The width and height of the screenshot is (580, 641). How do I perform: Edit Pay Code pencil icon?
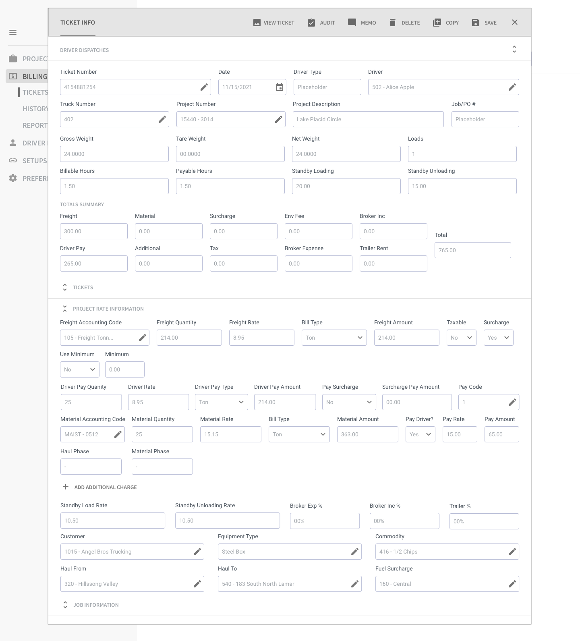click(x=512, y=402)
